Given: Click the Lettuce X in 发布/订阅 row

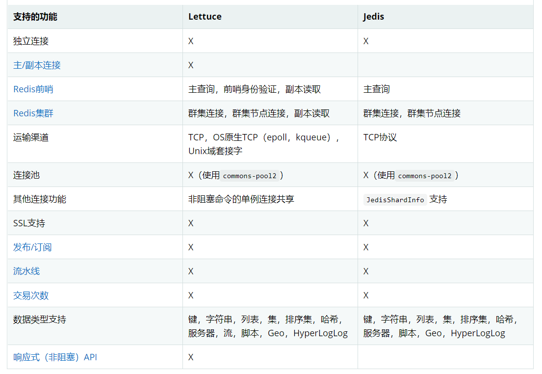Looking at the screenshot, I should tap(191, 247).
